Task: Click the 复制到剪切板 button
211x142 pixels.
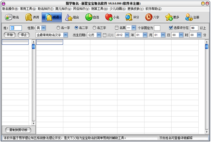Action: click(x=18, y=130)
